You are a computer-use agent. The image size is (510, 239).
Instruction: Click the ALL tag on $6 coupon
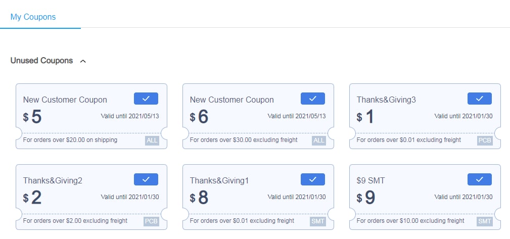coord(319,140)
